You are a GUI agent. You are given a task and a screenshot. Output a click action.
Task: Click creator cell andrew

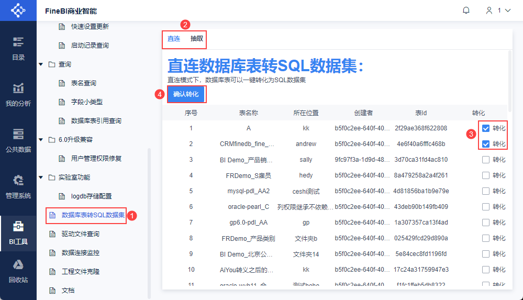tap(306, 144)
